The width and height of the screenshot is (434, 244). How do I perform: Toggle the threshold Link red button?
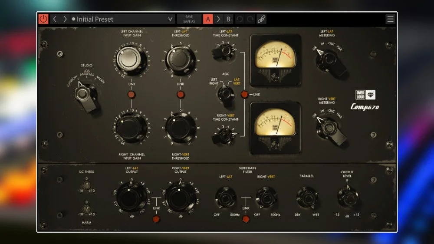point(181,95)
